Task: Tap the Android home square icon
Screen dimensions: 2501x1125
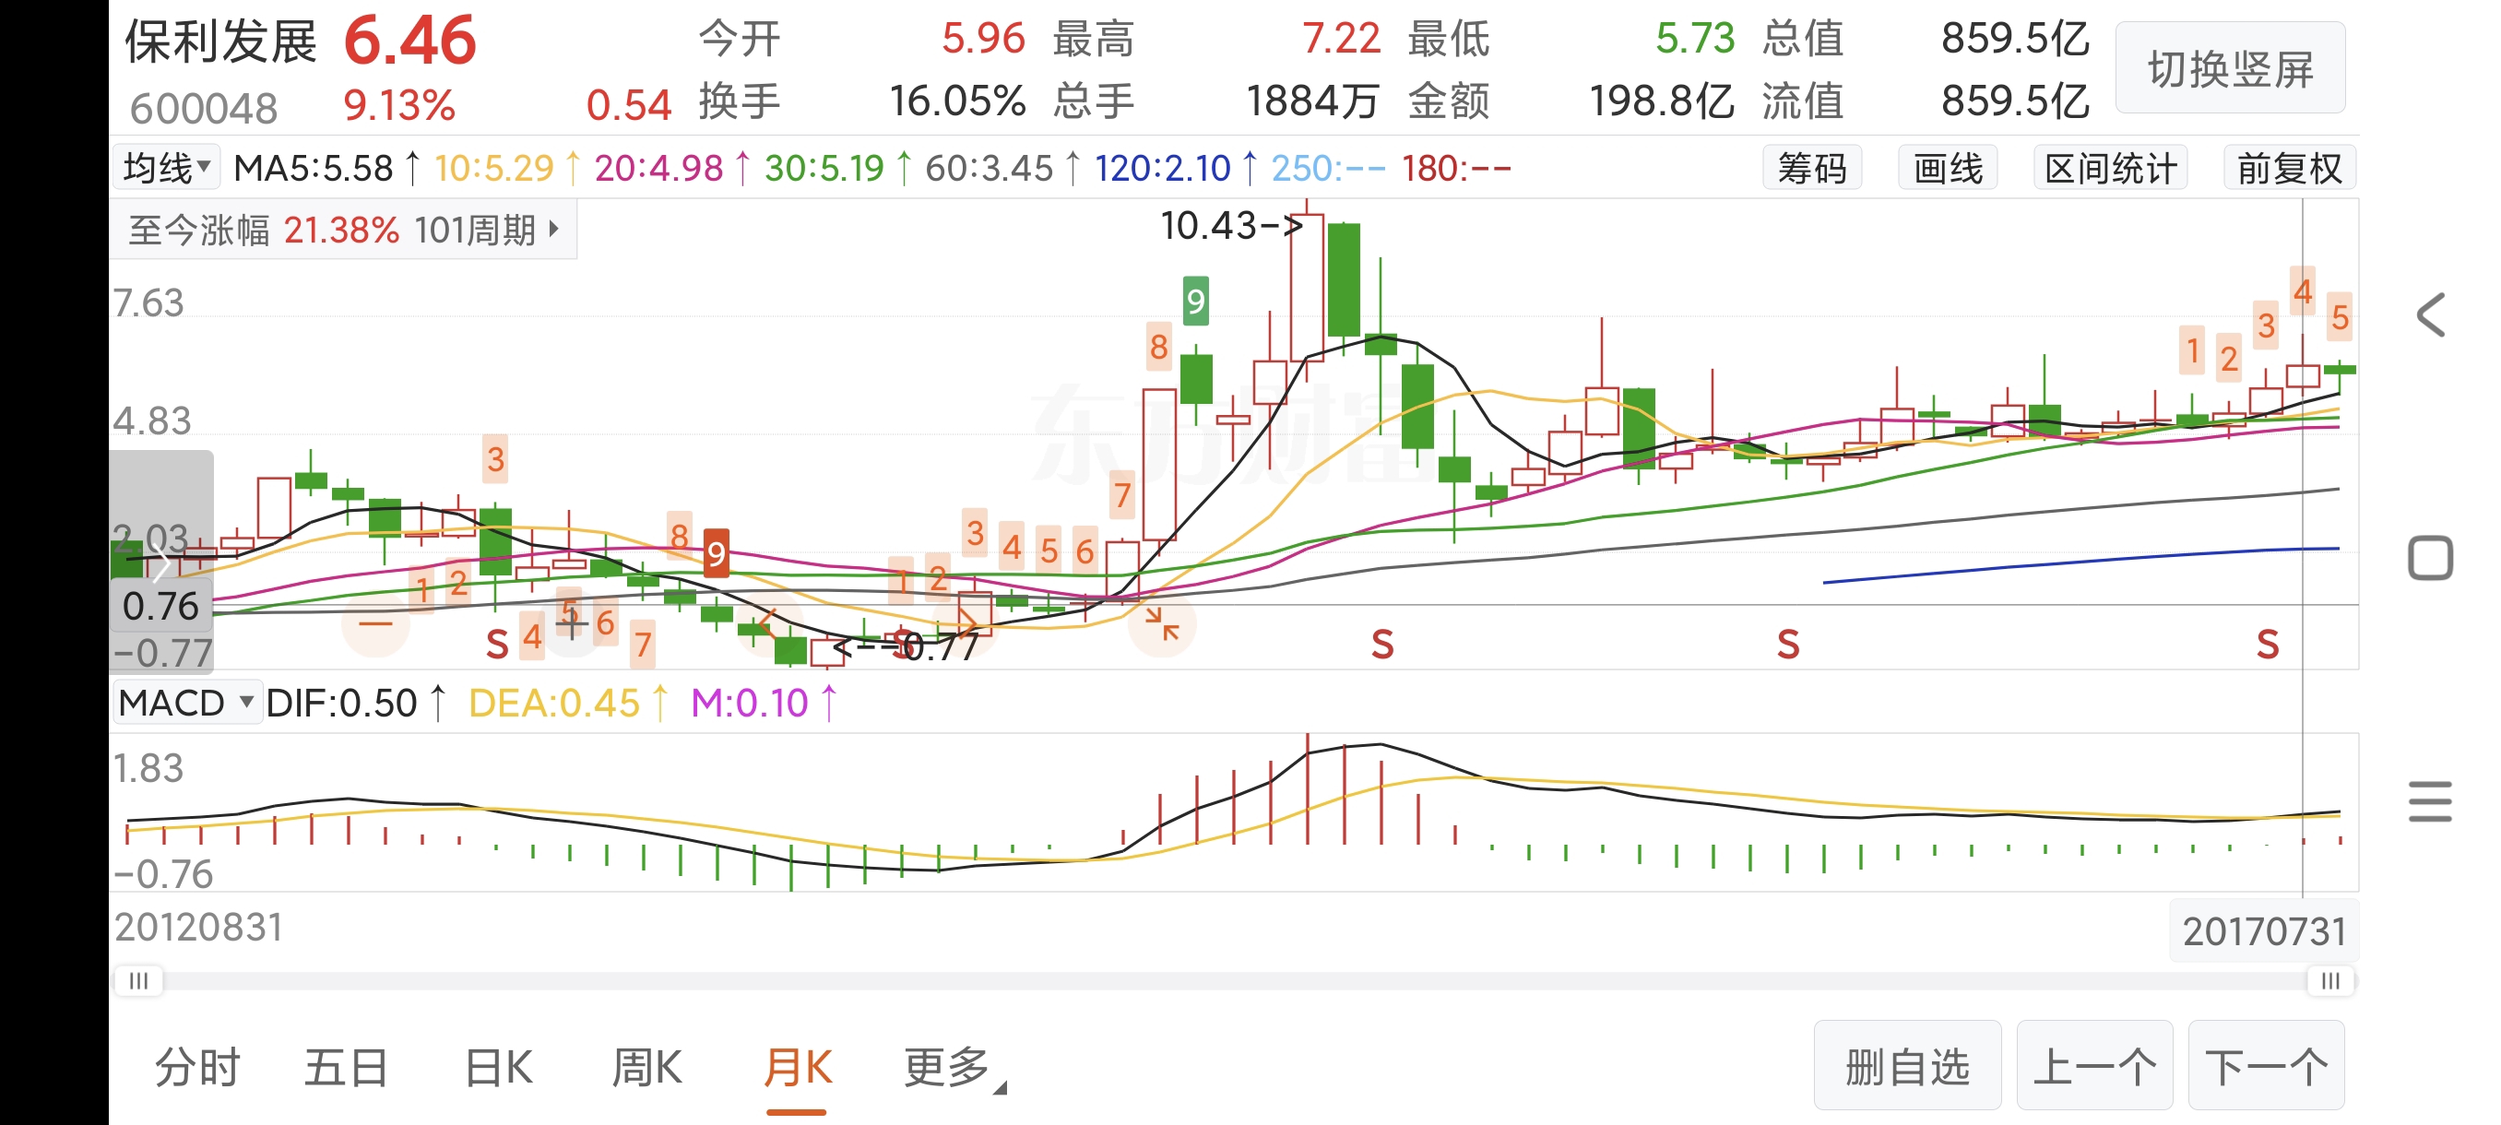Action: click(2431, 558)
